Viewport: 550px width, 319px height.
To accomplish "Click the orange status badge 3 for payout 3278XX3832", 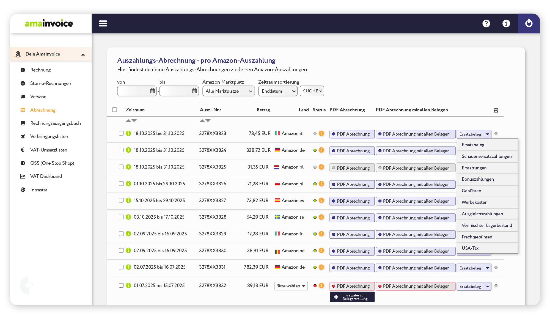I will (321, 286).
